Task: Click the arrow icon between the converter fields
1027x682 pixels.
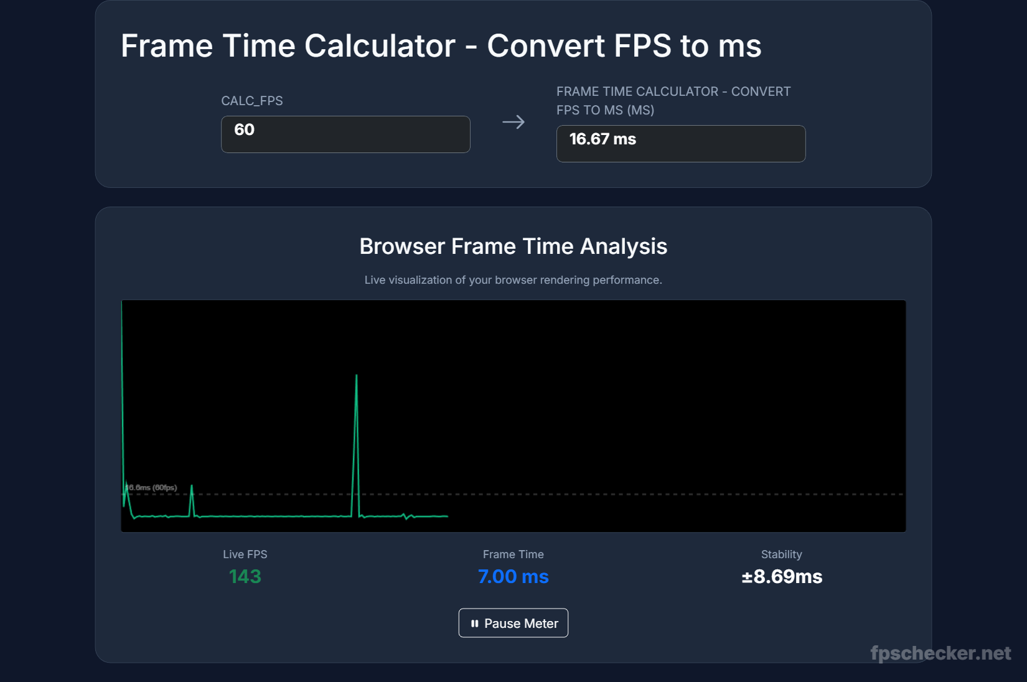Action: (x=512, y=122)
